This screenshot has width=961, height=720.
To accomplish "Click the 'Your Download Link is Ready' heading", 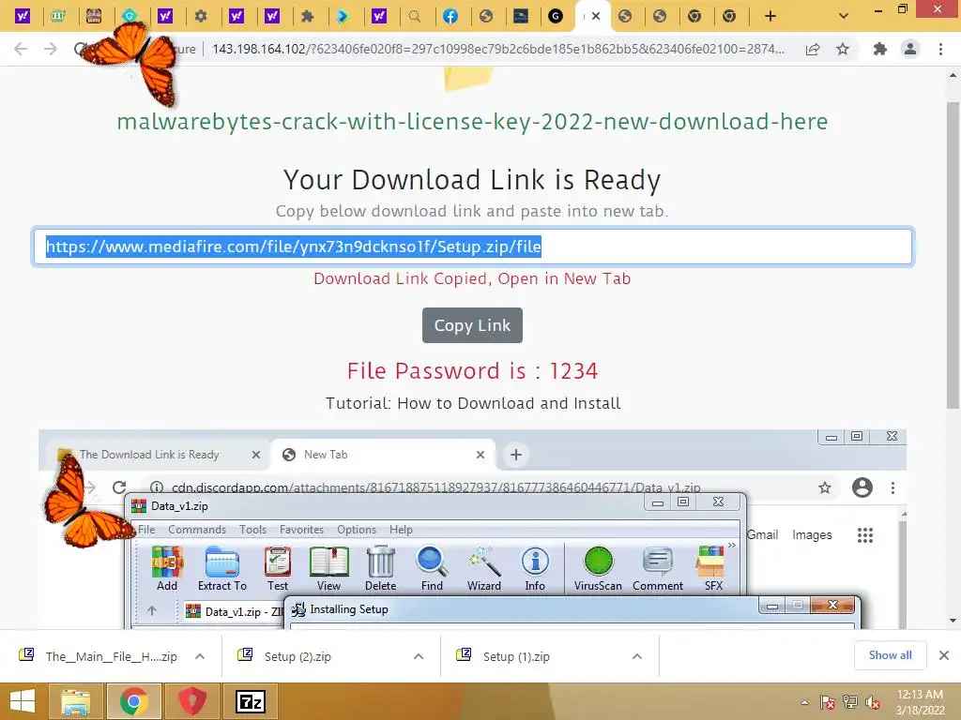I will pos(472,180).
